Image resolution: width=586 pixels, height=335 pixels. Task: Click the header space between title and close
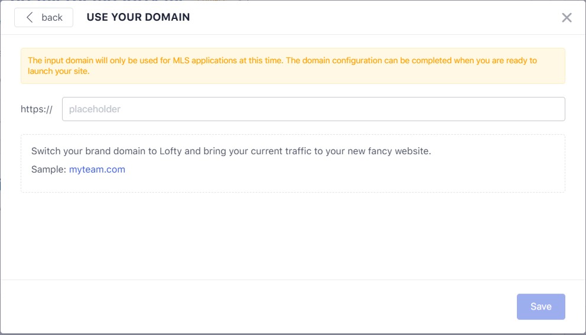[x=372, y=18]
